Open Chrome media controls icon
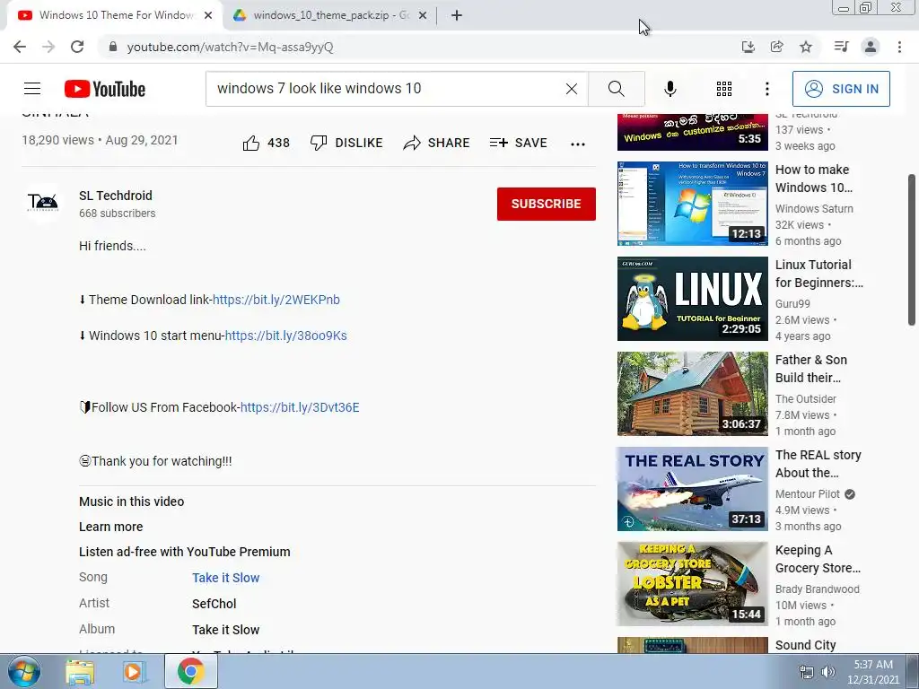 841,47
